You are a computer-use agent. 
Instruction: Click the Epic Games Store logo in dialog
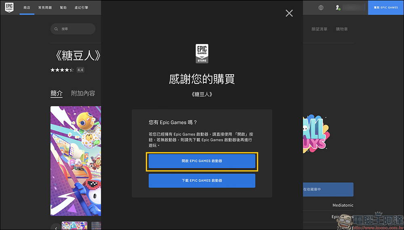point(202,53)
